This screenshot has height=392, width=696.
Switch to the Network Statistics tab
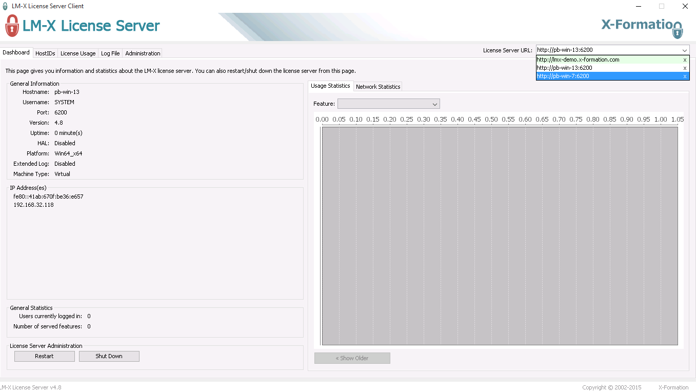pyautogui.click(x=378, y=87)
